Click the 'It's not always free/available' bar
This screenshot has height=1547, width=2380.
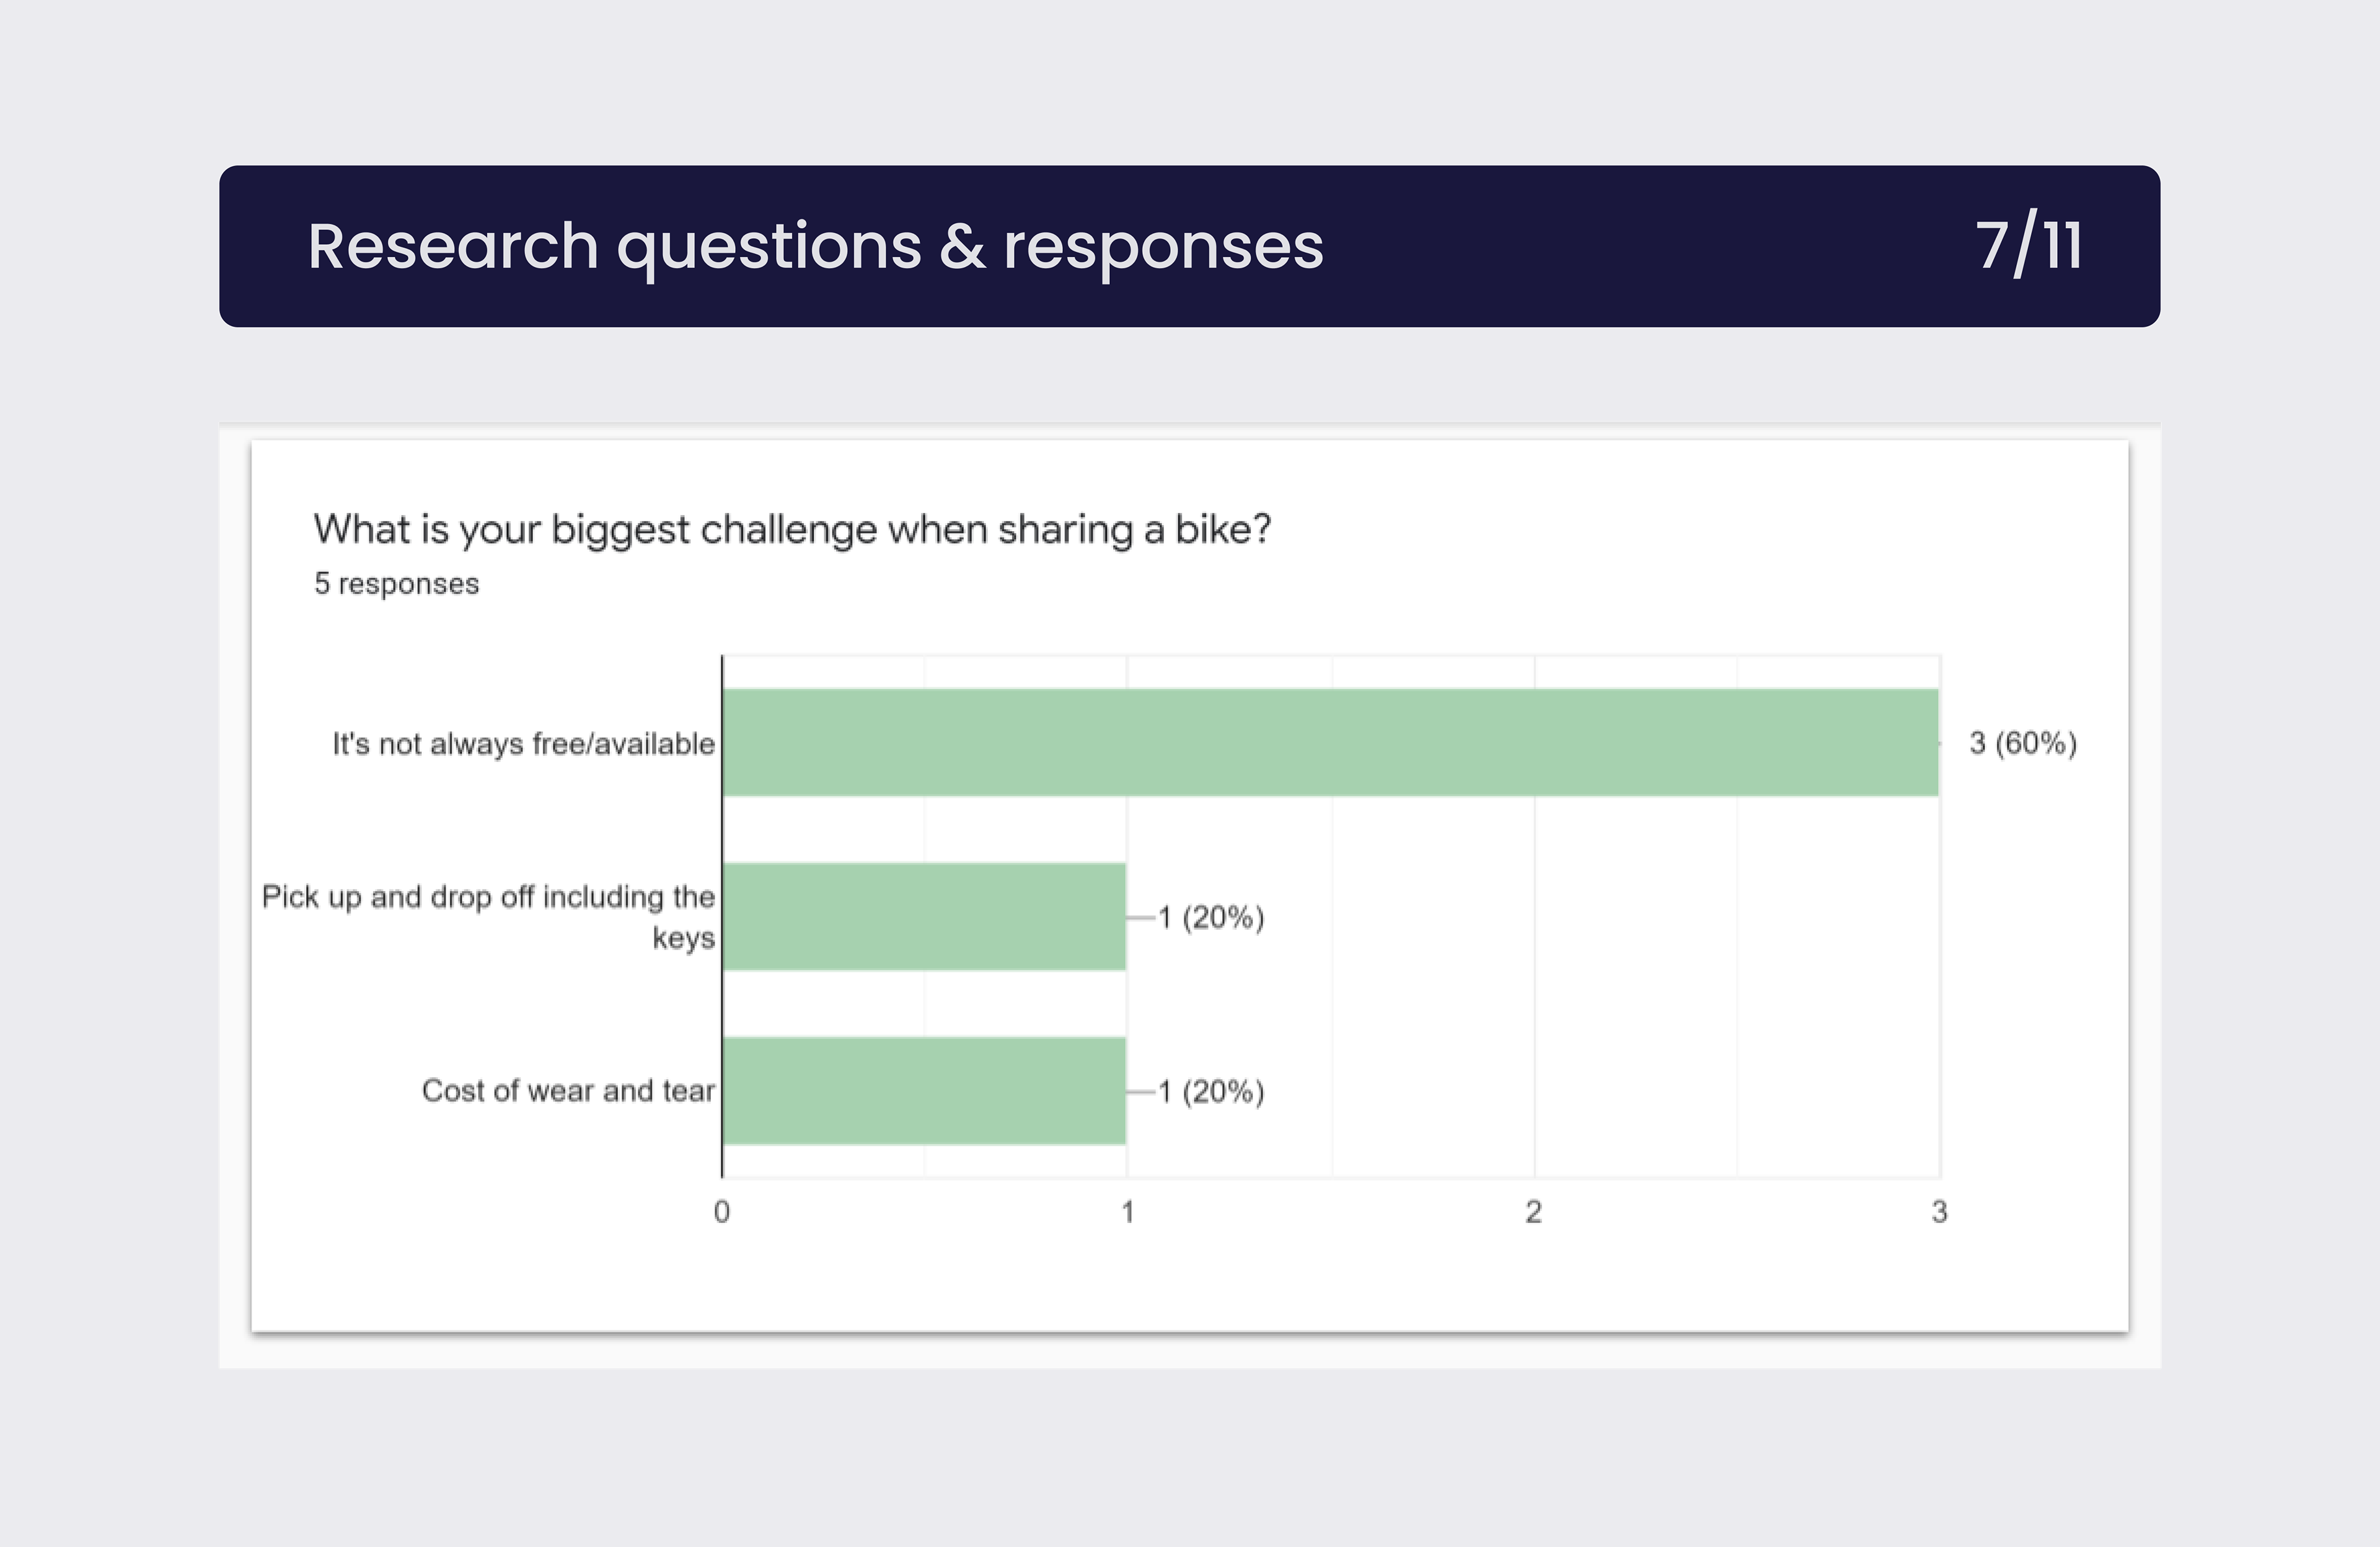1330,742
